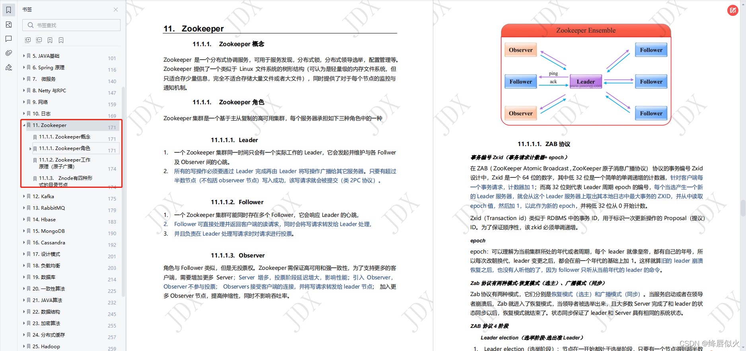Jump to 7. 微服务 bookmark
Viewport: 746px width, 351px height.
44,79
